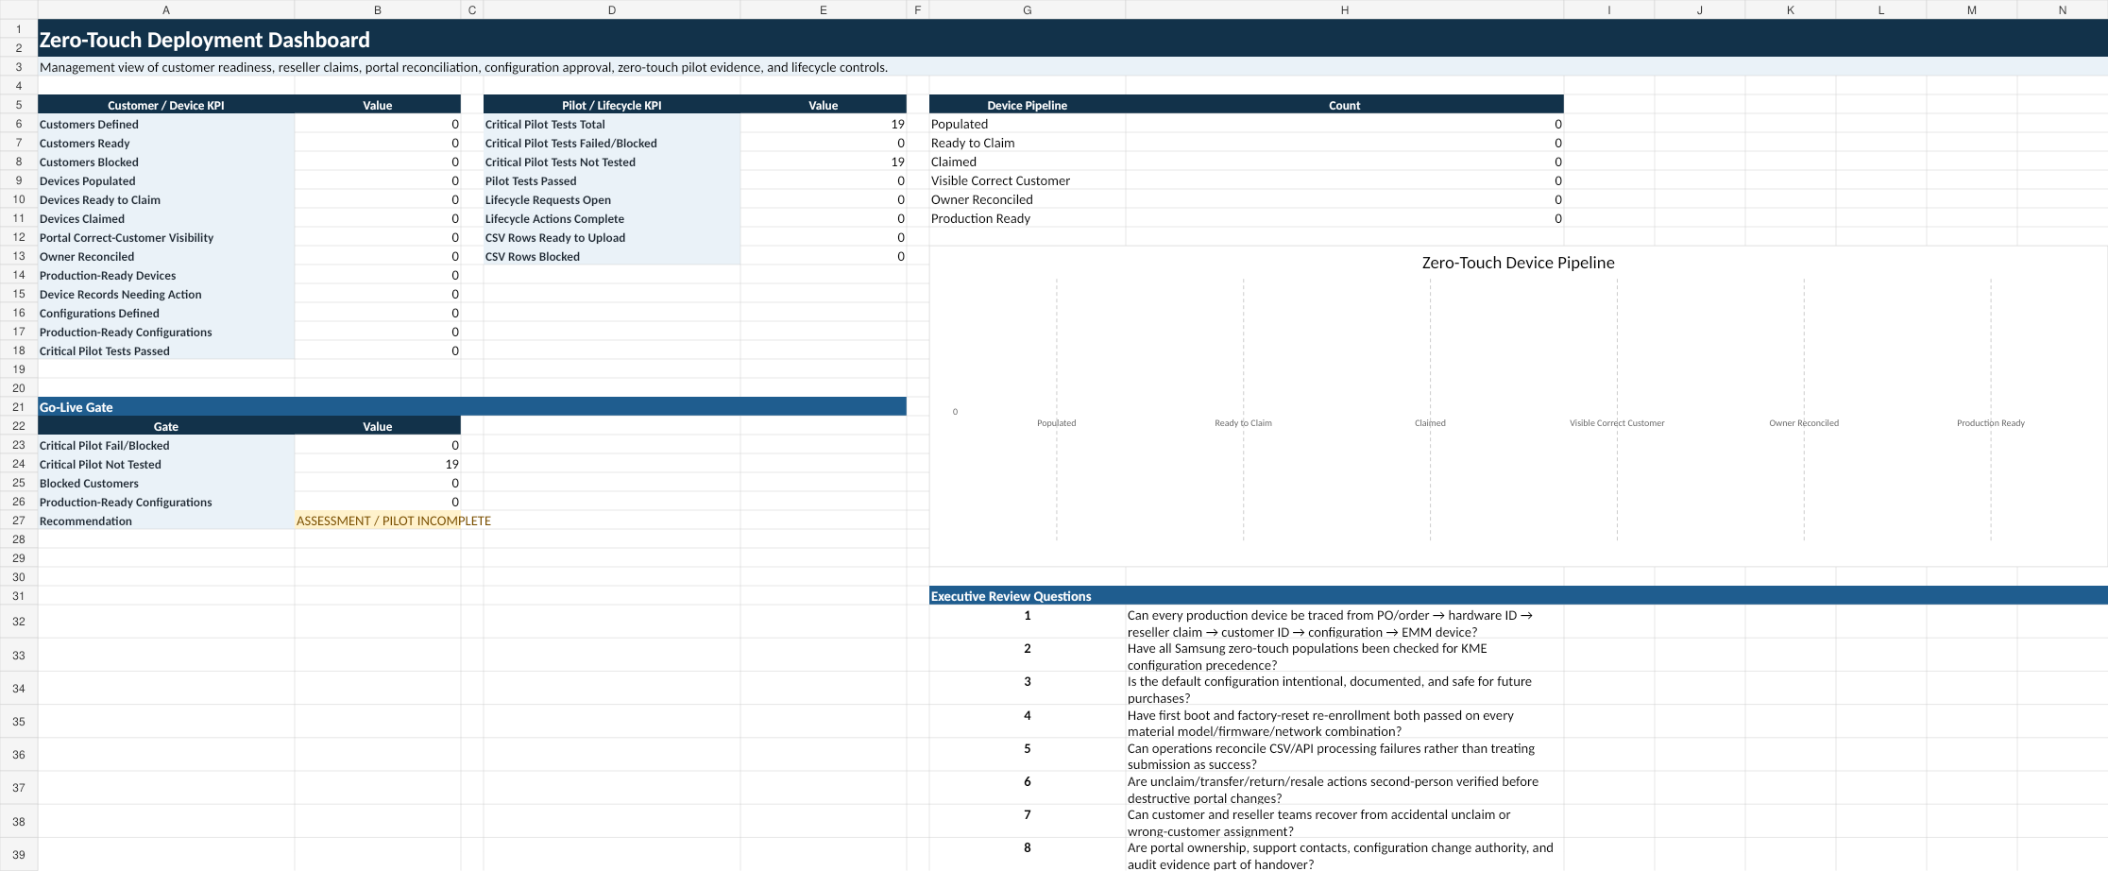
Task: Click the Devices Claimed KPI label
Action: [x=82, y=218]
